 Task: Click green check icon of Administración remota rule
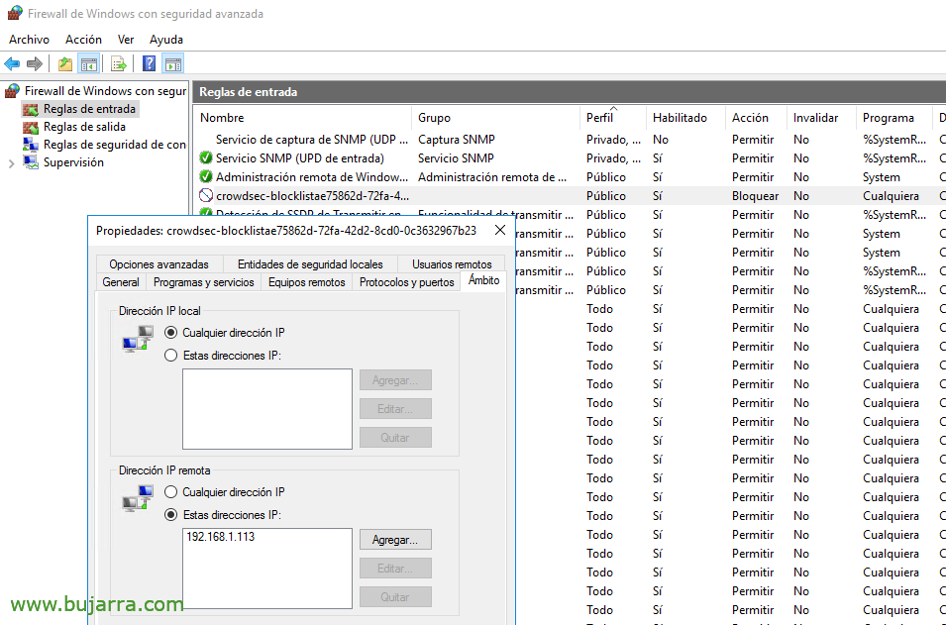(206, 176)
